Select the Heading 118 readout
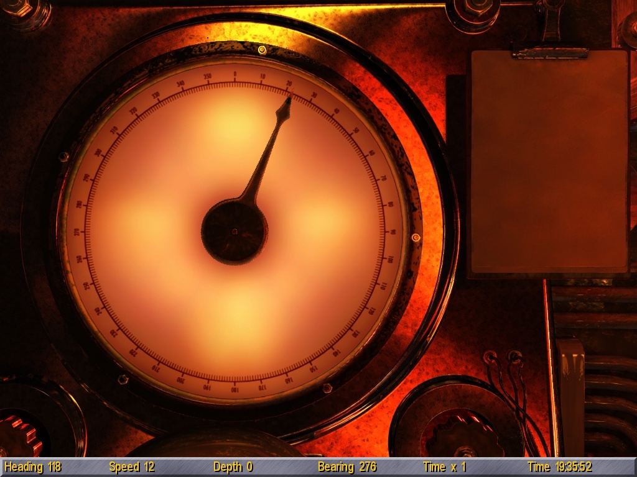Viewport: 637px width, 477px height. [33, 467]
